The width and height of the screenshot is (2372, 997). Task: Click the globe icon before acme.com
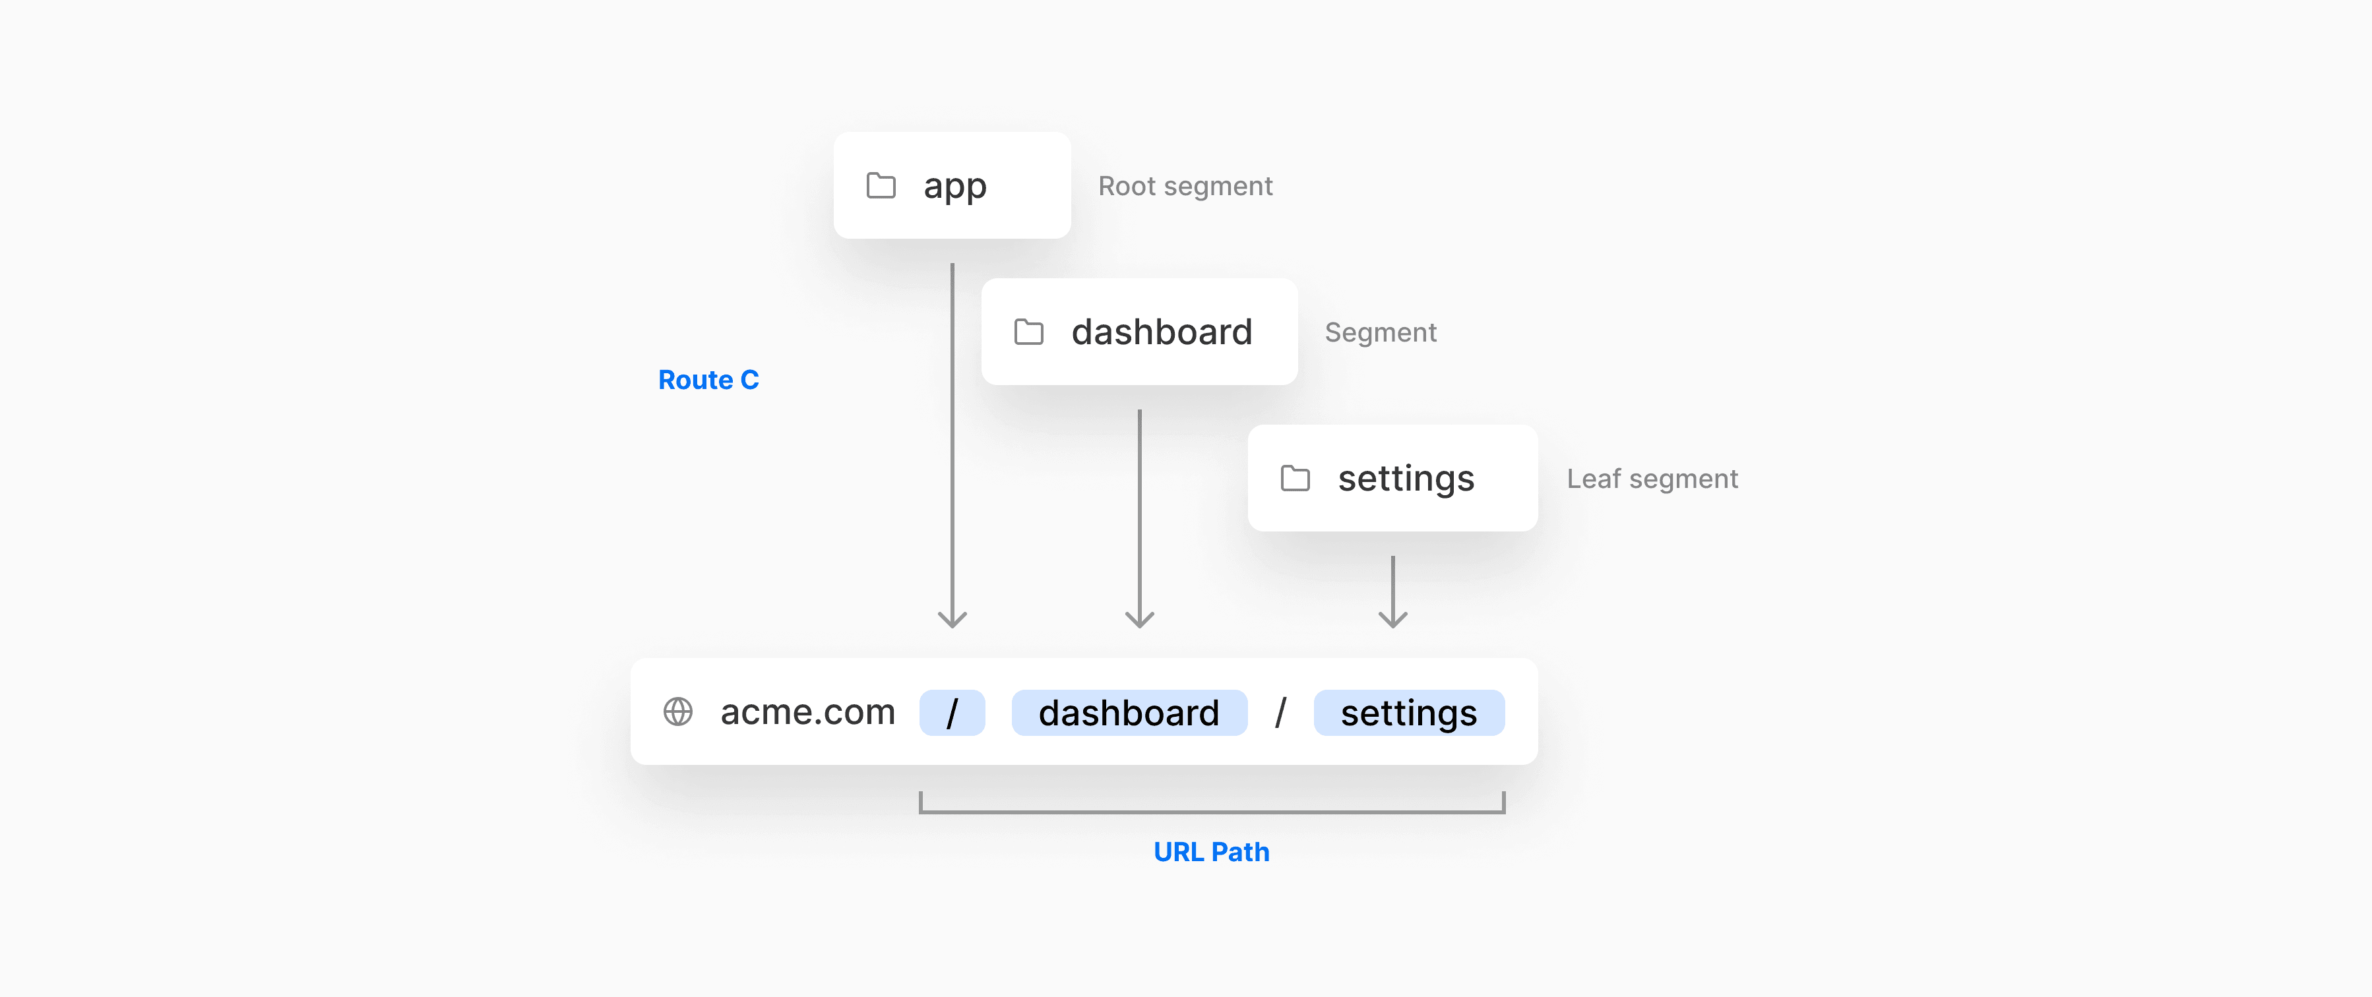pyautogui.click(x=677, y=711)
